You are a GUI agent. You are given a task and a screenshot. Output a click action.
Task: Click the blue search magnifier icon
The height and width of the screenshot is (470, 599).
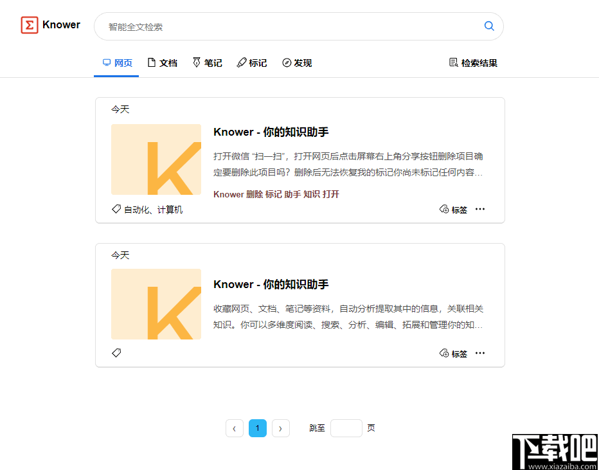489,26
